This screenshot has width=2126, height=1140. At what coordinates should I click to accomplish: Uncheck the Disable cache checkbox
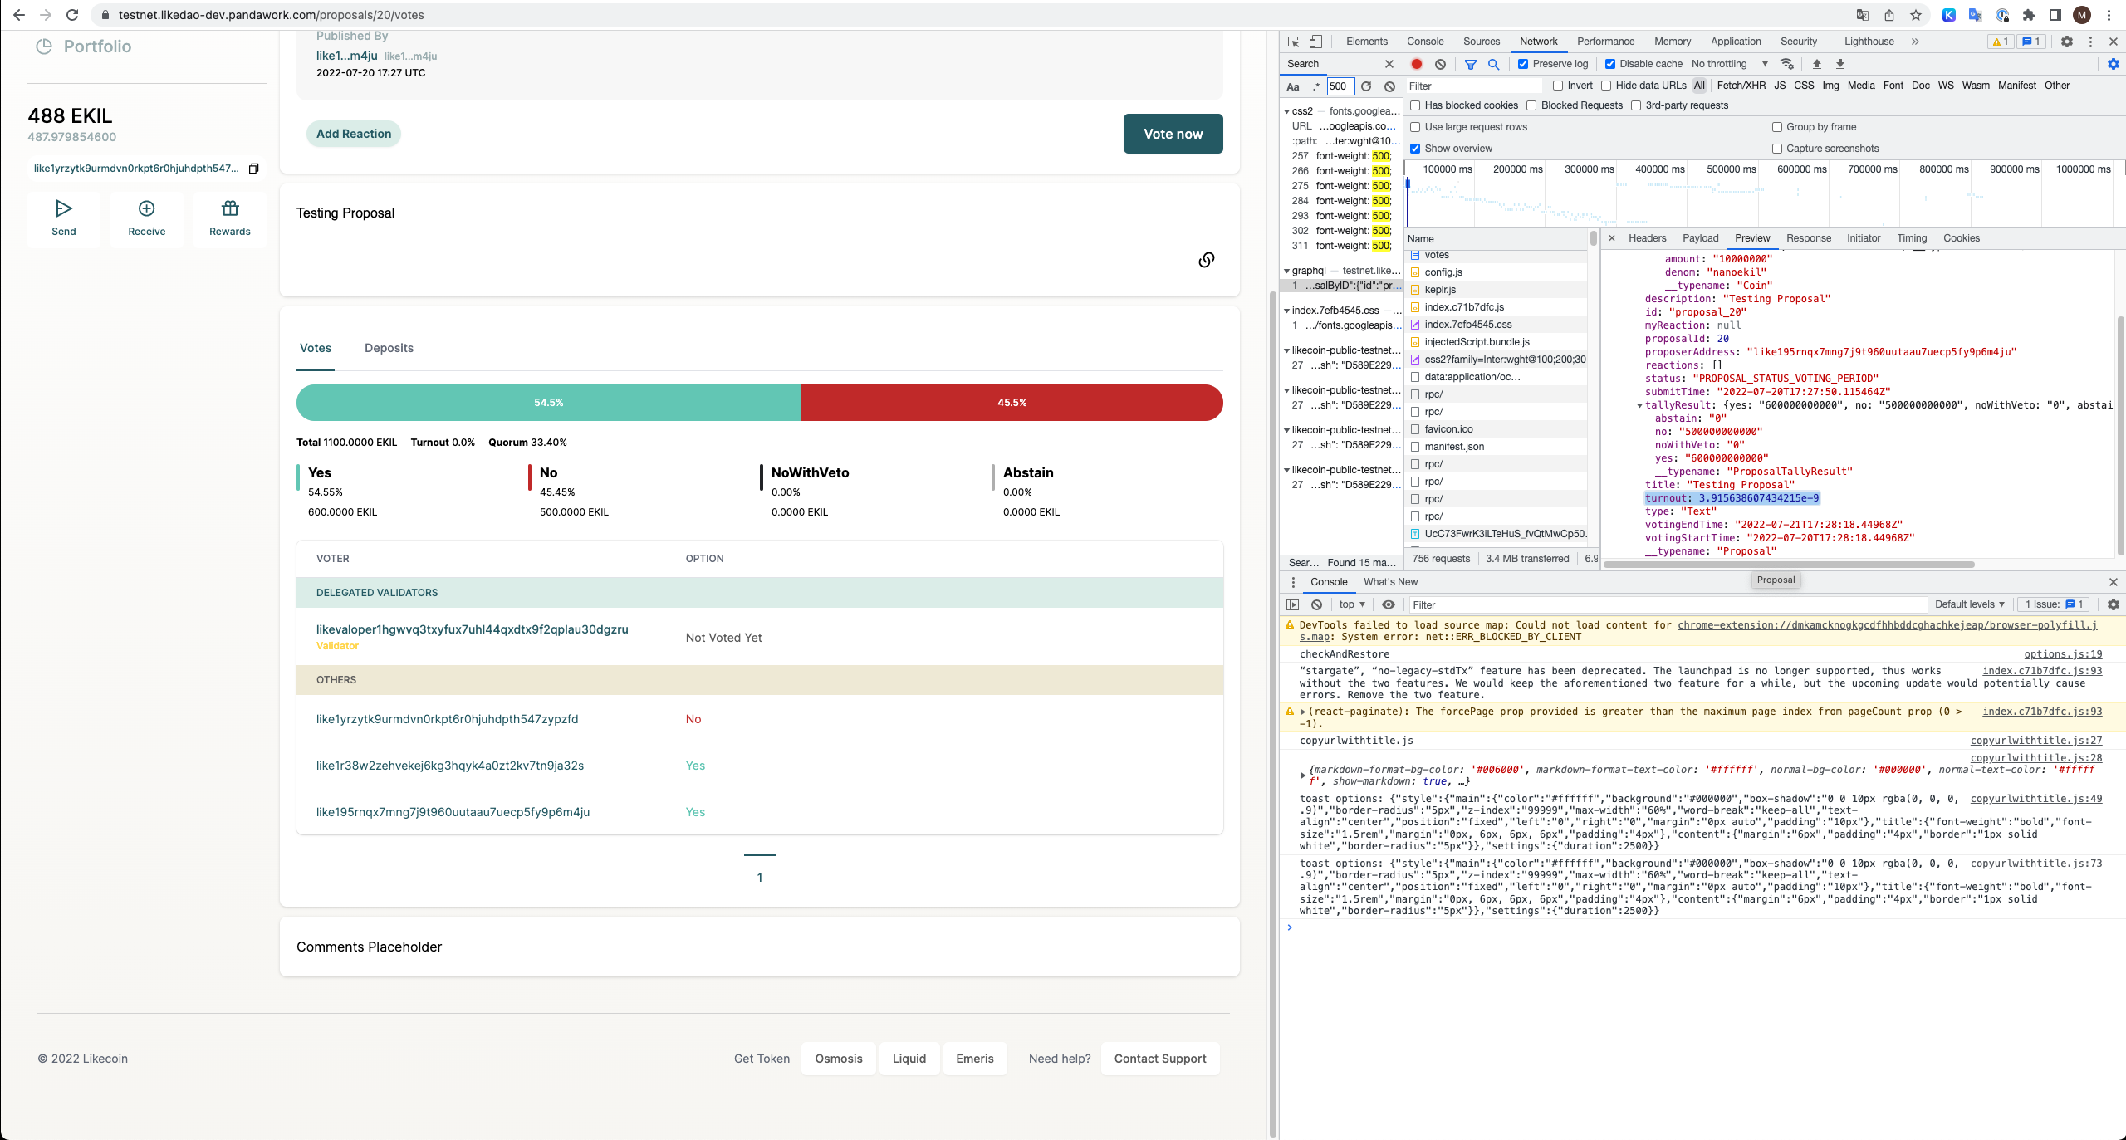click(1610, 64)
